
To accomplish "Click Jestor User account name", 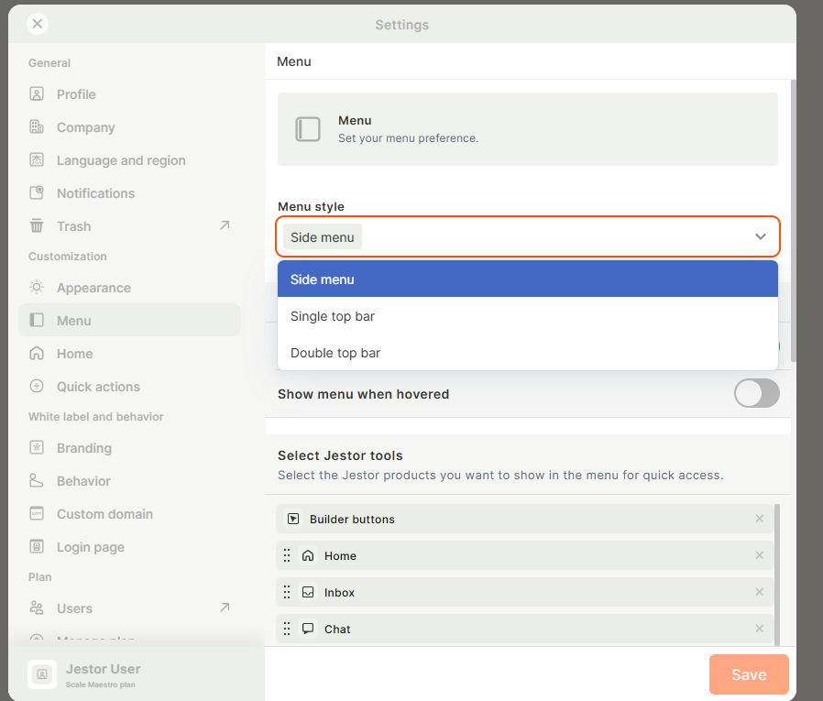I will click(x=103, y=668).
